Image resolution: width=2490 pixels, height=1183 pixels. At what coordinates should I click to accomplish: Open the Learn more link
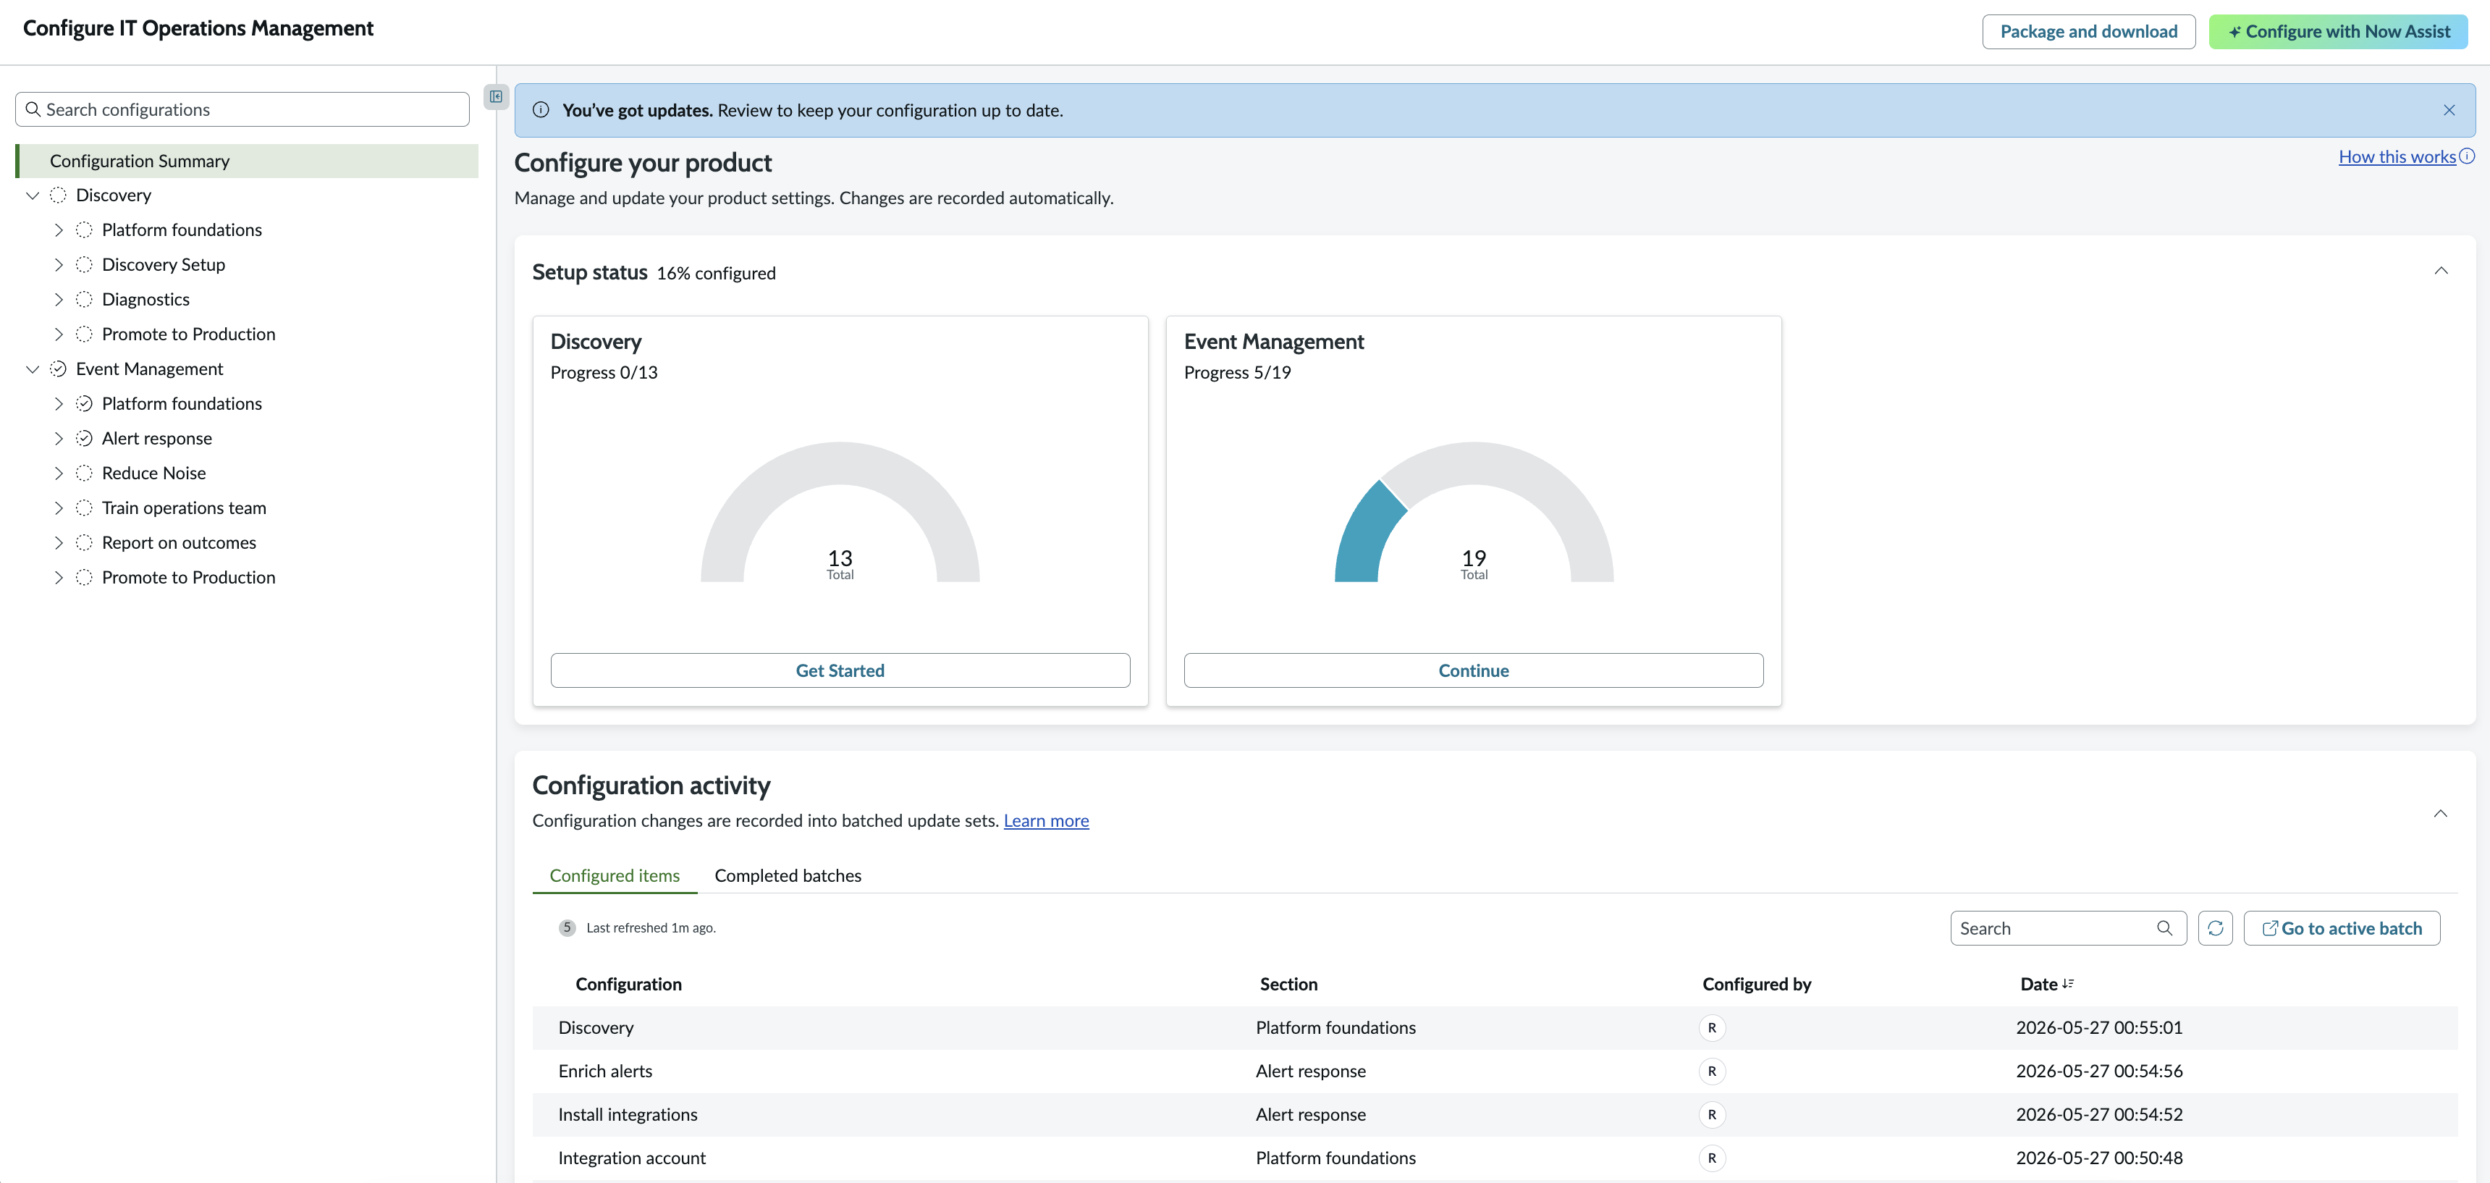pyautogui.click(x=1046, y=820)
